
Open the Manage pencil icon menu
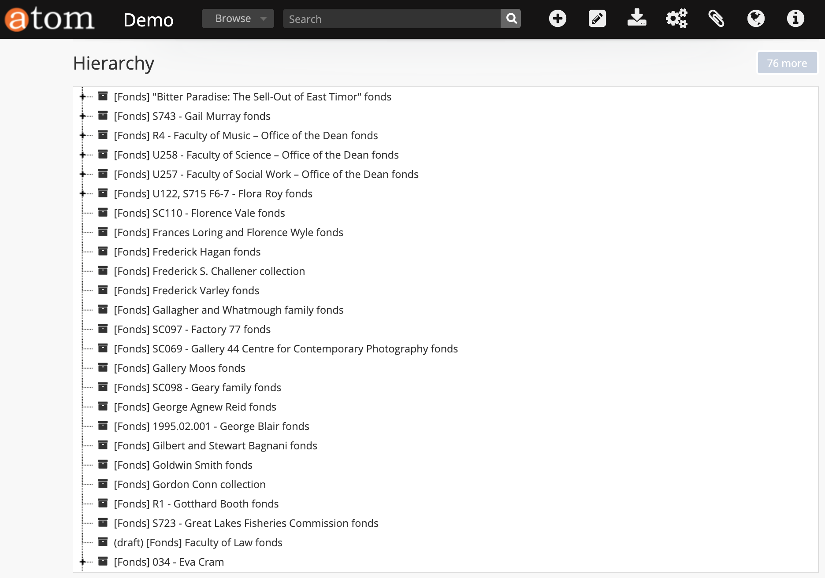597,19
